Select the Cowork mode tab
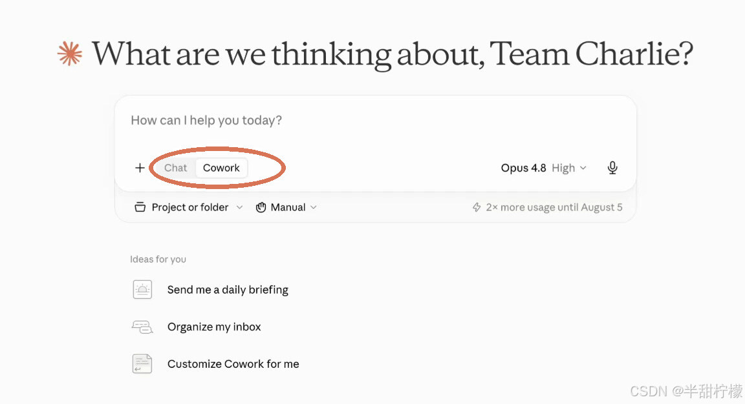 tap(221, 168)
